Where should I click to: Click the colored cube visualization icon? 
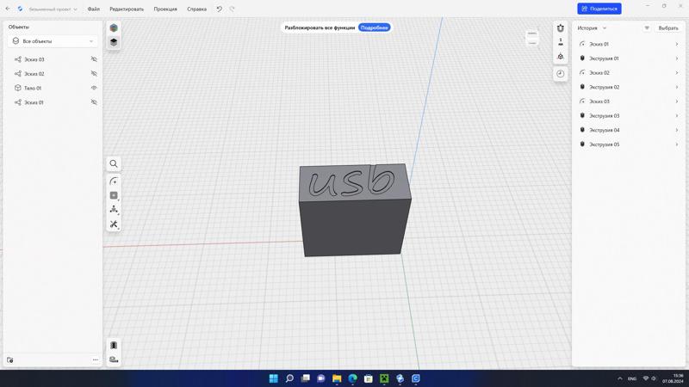point(114,28)
